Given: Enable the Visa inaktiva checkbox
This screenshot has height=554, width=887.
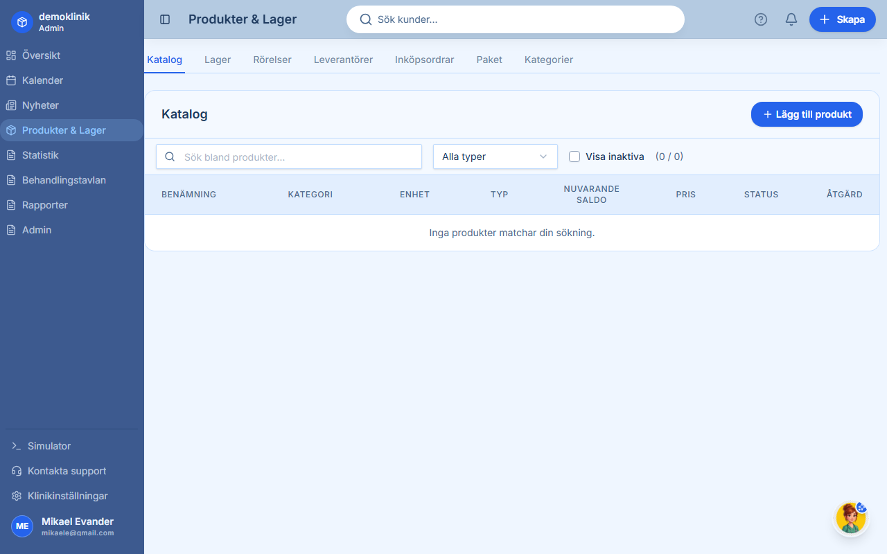Looking at the screenshot, I should 574,157.
